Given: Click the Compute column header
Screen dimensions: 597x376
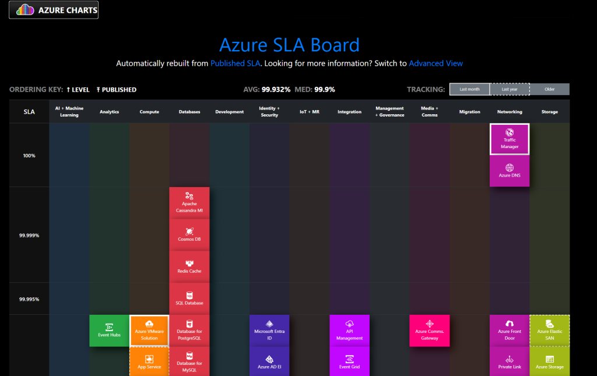Looking at the screenshot, I should [x=149, y=111].
